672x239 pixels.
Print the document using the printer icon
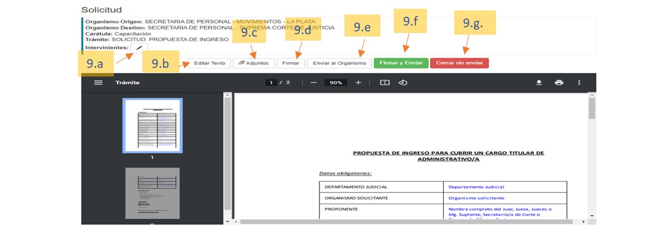[559, 82]
